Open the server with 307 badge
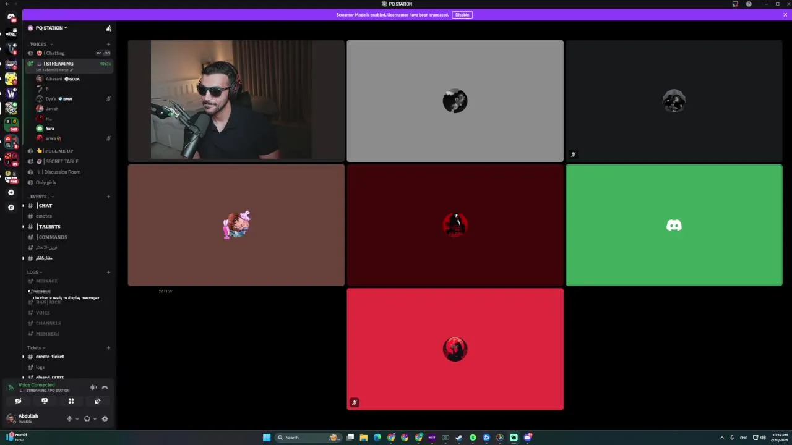The width and height of the screenshot is (792, 445). (x=11, y=124)
